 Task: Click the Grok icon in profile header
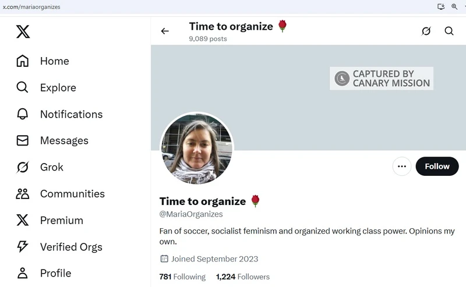[x=426, y=31]
